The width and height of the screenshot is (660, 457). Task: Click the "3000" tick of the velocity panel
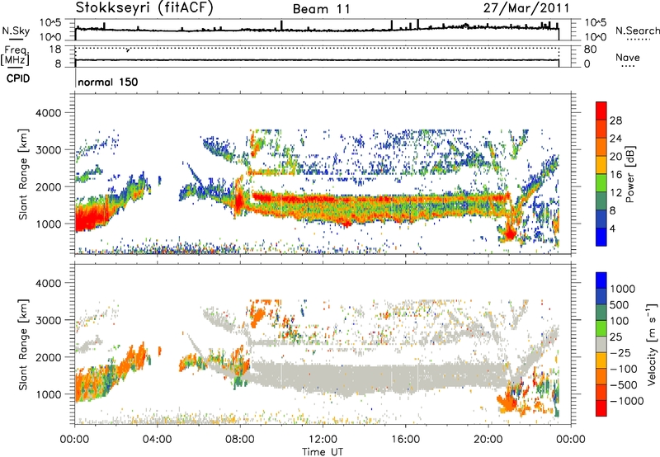coord(48,320)
